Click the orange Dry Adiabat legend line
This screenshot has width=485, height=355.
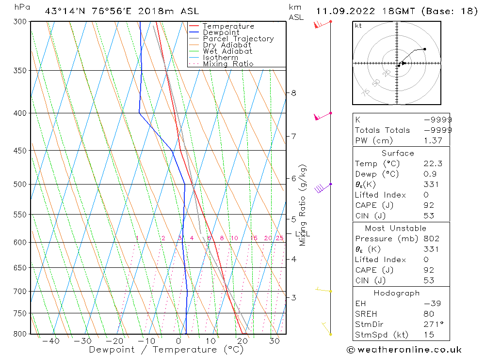click(x=194, y=45)
